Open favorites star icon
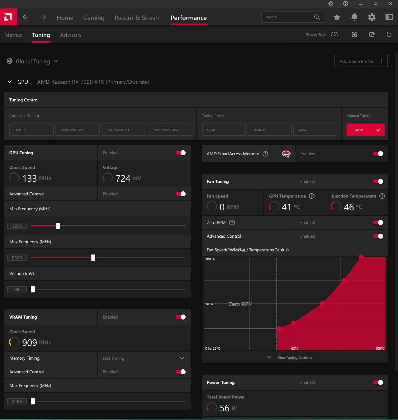Screen dimensions: 398x420 tap(337, 17)
